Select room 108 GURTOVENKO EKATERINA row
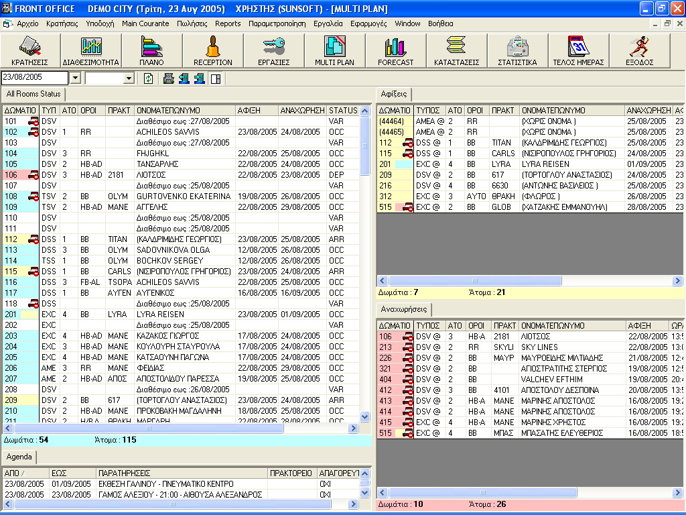The width and height of the screenshot is (686, 515). pos(181,196)
